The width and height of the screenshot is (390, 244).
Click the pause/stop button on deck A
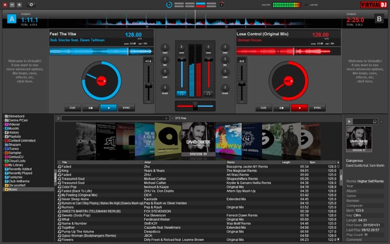(x=90, y=108)
